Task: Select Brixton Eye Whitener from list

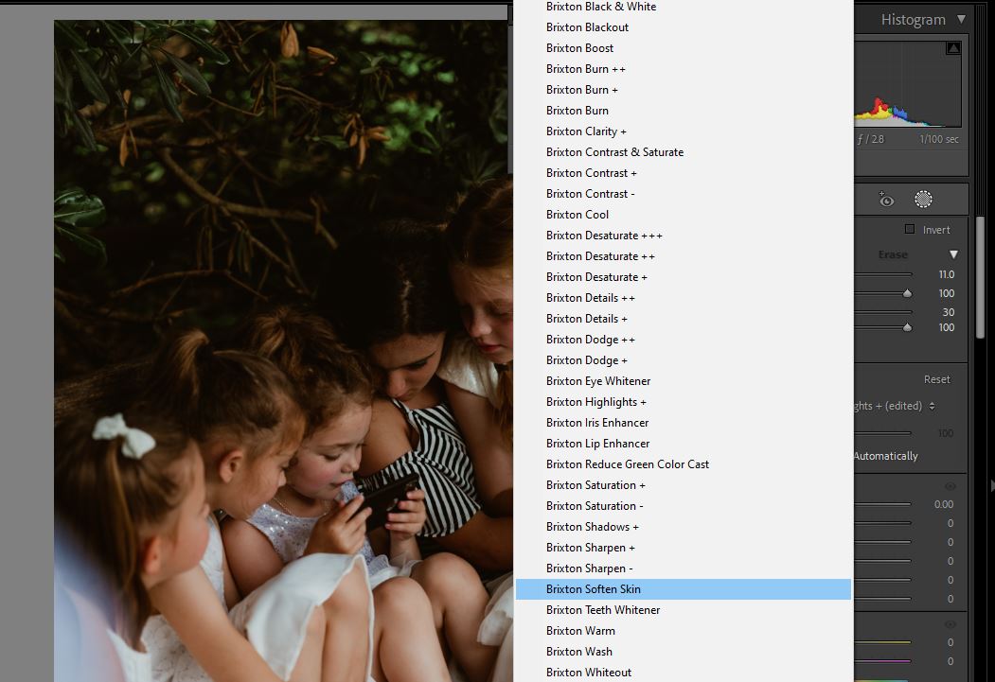Action: pos(597,381)
